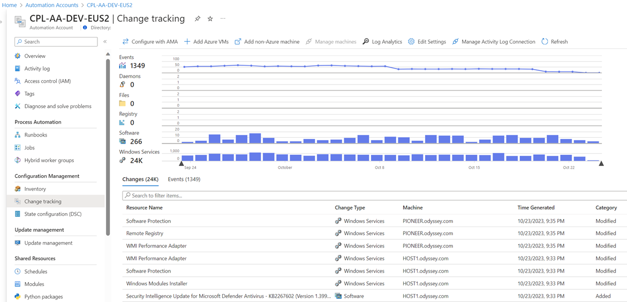The width and height of the screenshot is (627, 302).
Task: Click the favorite star icon in header
Action: [210, 19]
